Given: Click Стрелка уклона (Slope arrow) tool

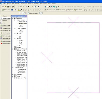Looking at the screenshot, I should tap(5, 33).
